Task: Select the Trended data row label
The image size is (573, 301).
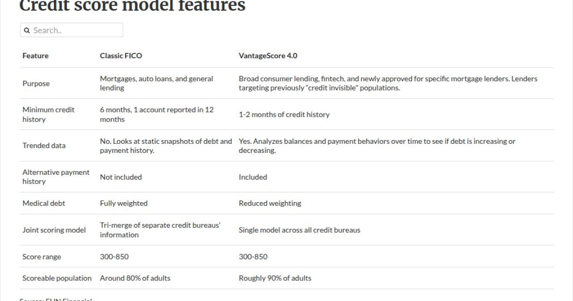Action: 44,146
